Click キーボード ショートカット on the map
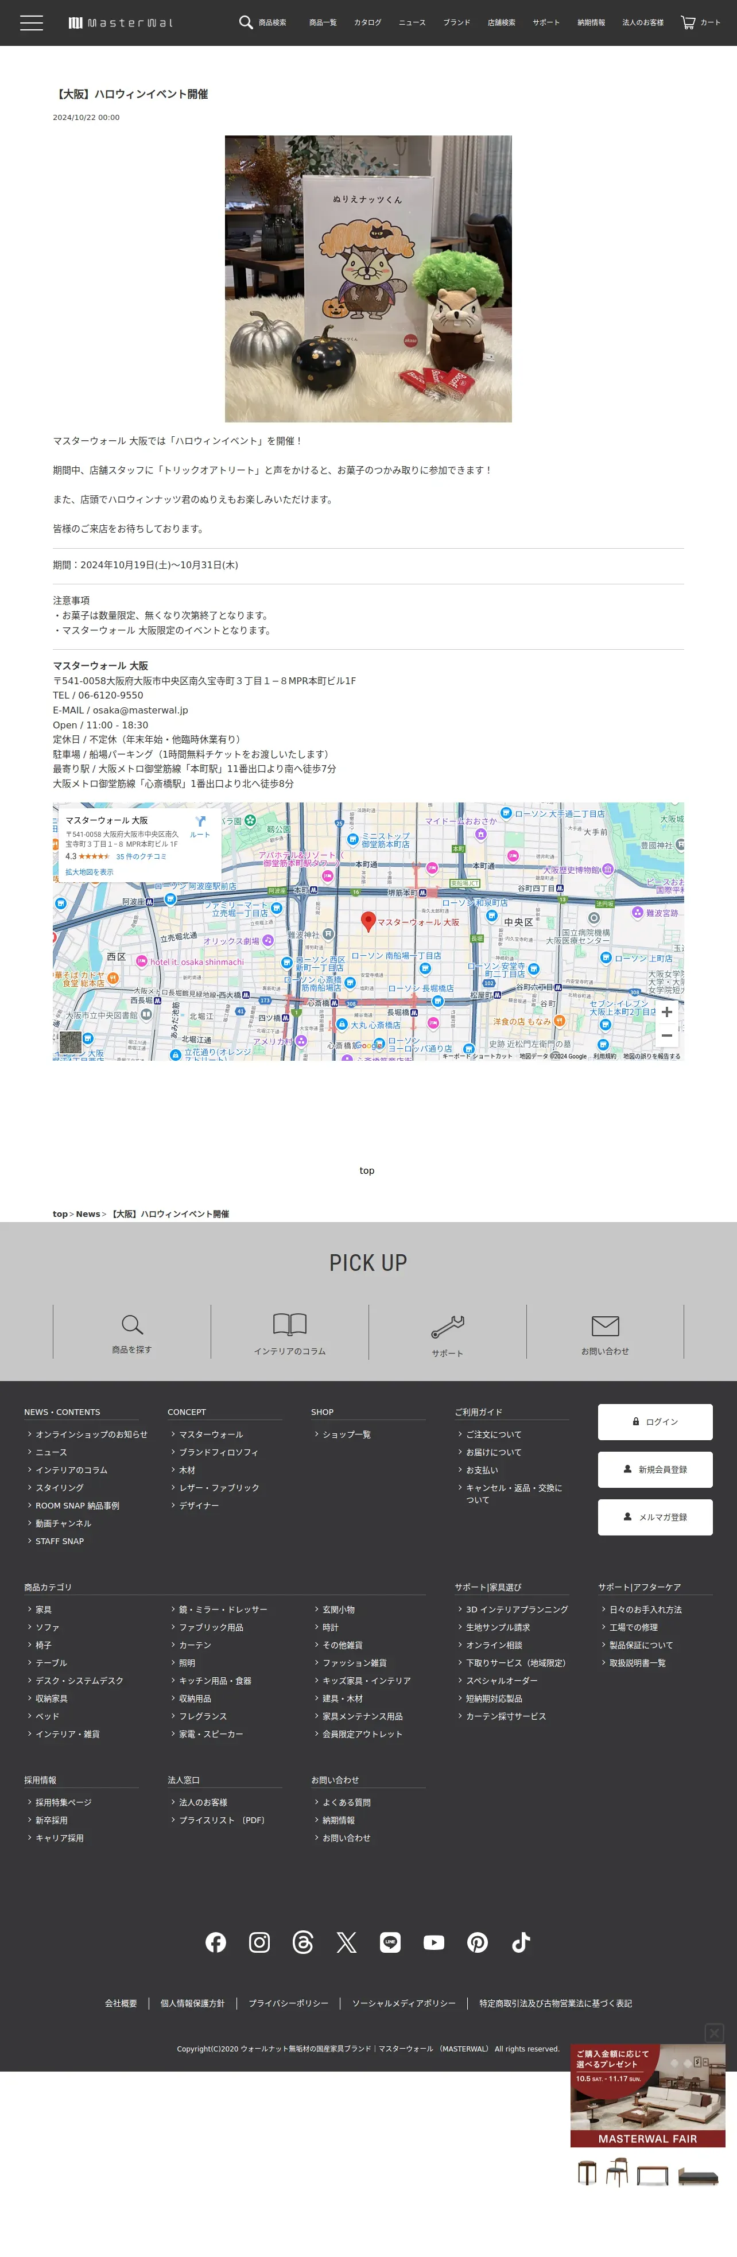Screen dimensions: 737x2257 [x=478, y=1056]
